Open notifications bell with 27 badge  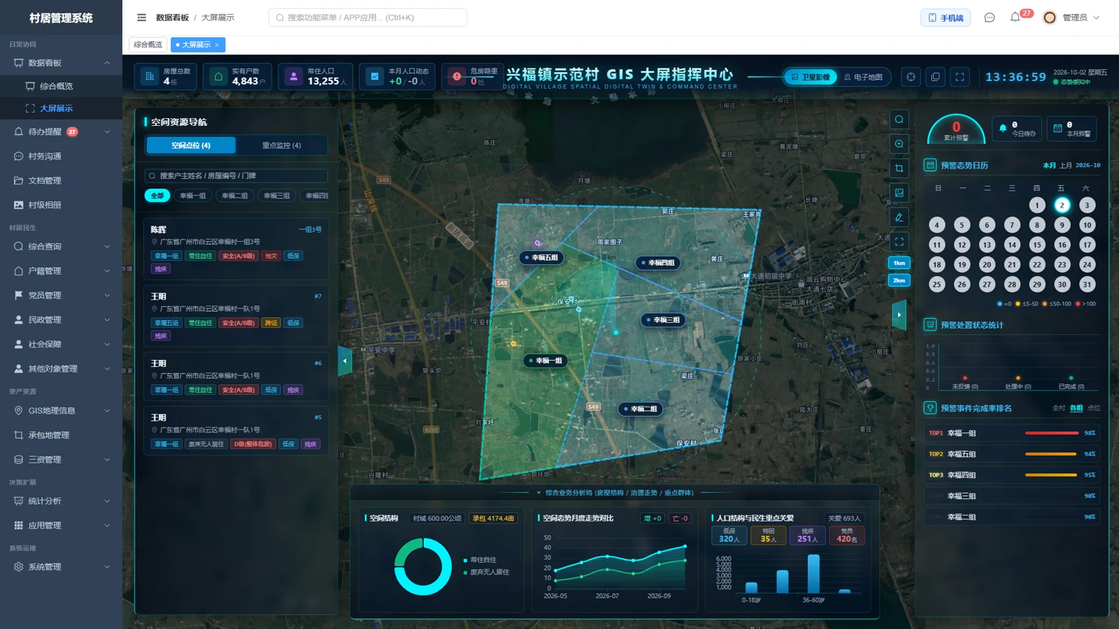click(1015, 17)
